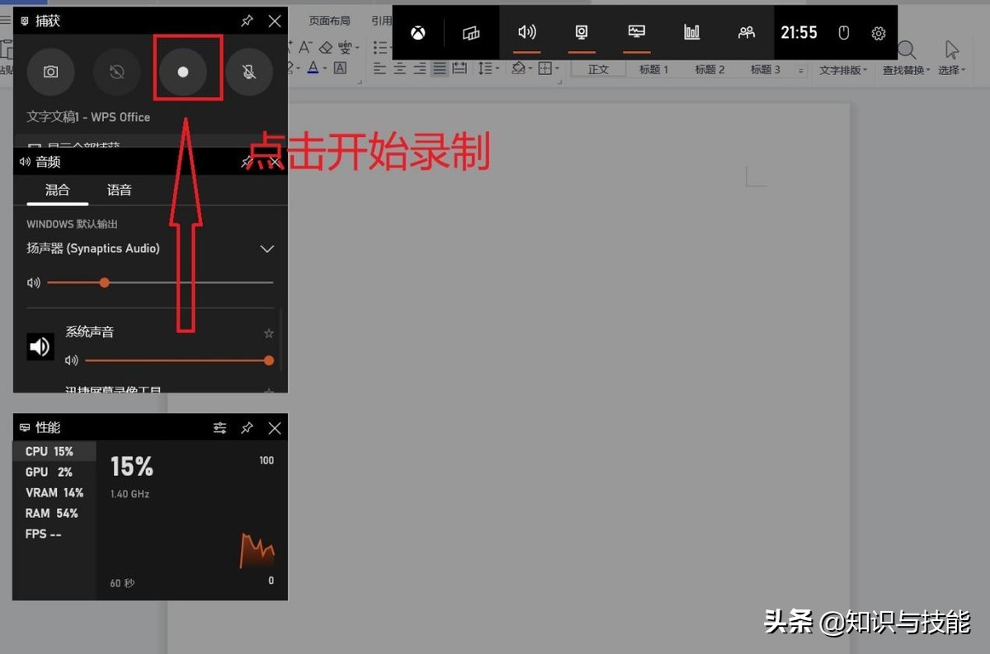
Task: Pin the 捕获 capture panel
Action: [x=247, y=21]
